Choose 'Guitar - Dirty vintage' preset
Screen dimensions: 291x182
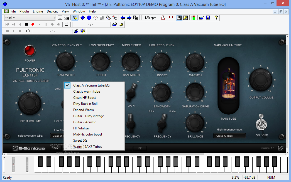pyautogui.click(x=94, y=116)
